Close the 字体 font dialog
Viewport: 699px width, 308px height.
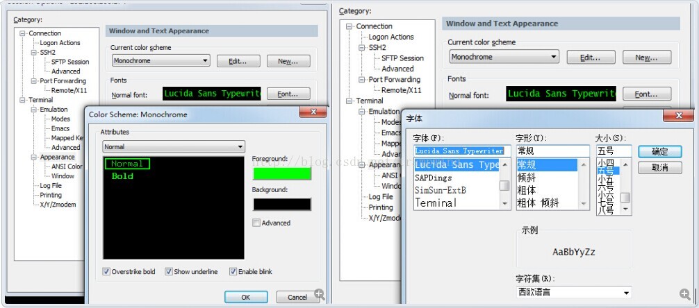coord(678,115)
